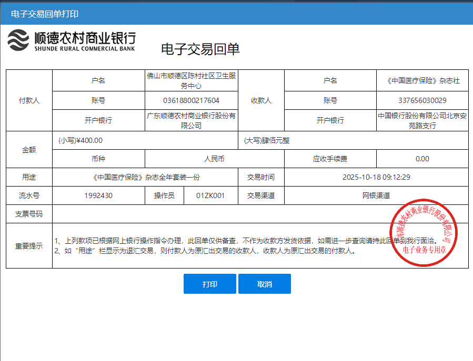The image size is (473, 361).
Task: Click the amount ¥400.00 cell
Action: [81, 140]
